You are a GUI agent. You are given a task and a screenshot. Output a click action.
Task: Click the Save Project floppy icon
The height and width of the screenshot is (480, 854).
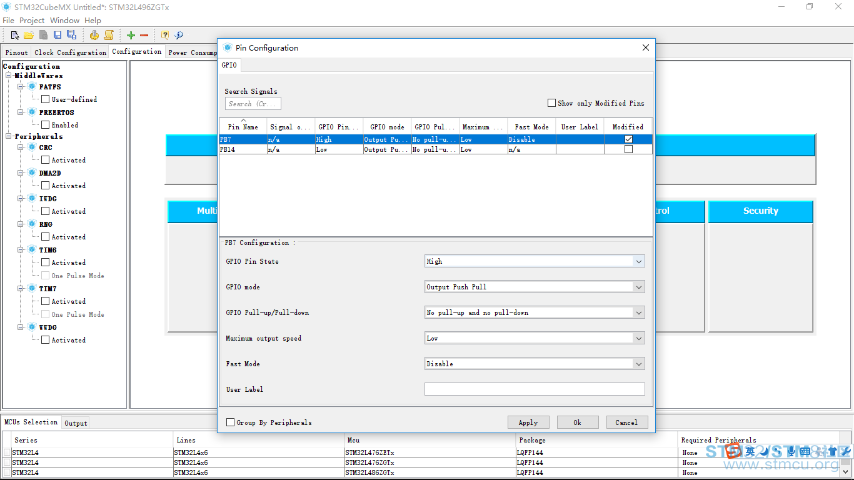[x=58, y=35]
